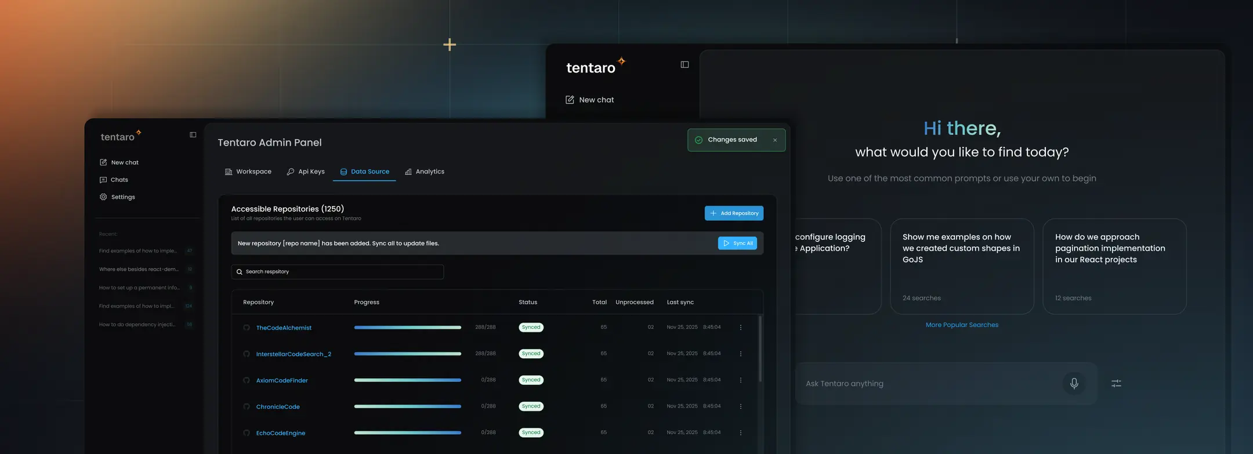Select the circle beside InterstellarCodeSearch_2

point(247,354)
